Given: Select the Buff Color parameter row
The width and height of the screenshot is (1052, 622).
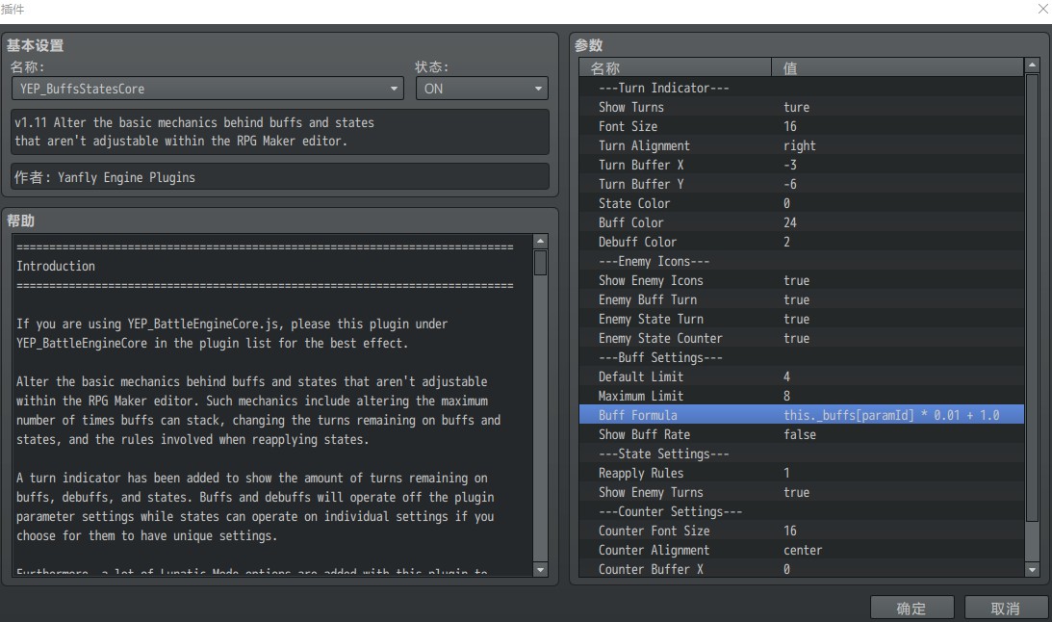Looking at the screenshot, I should (802, 222).
